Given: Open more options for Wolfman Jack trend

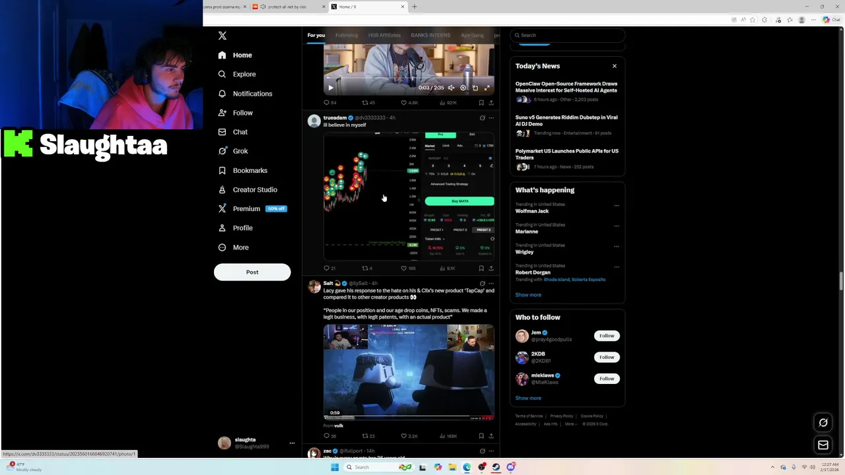Looking at the screenshot, I should [617, 205].
